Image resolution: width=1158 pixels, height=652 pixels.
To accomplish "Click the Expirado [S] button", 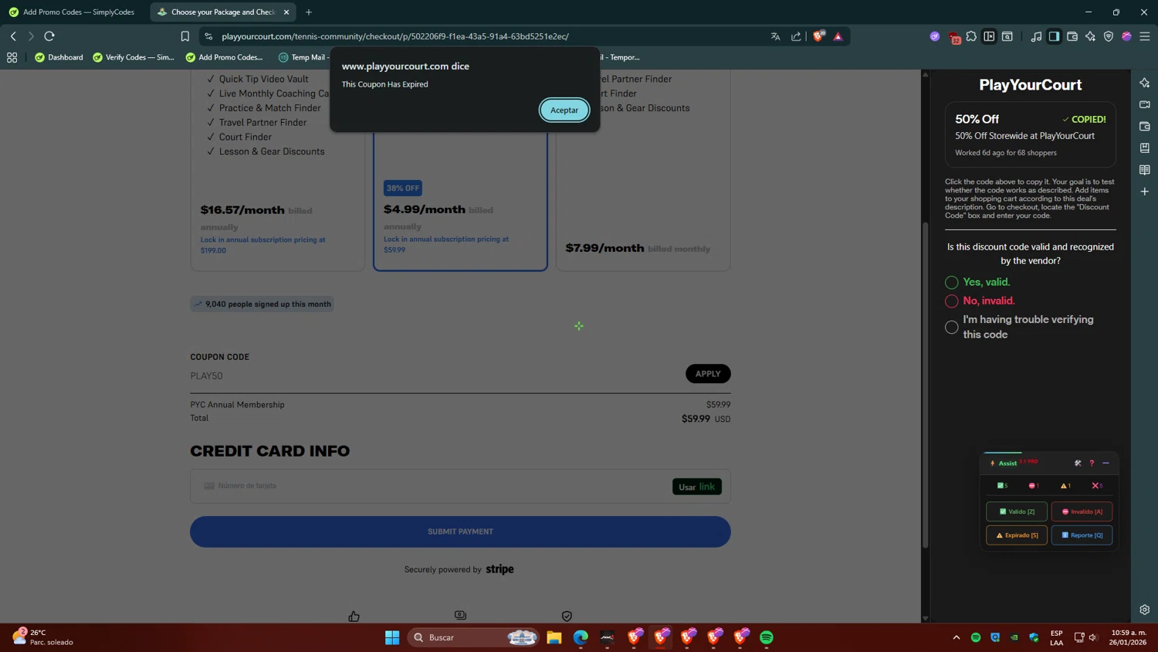I will tap(1017, 535).
